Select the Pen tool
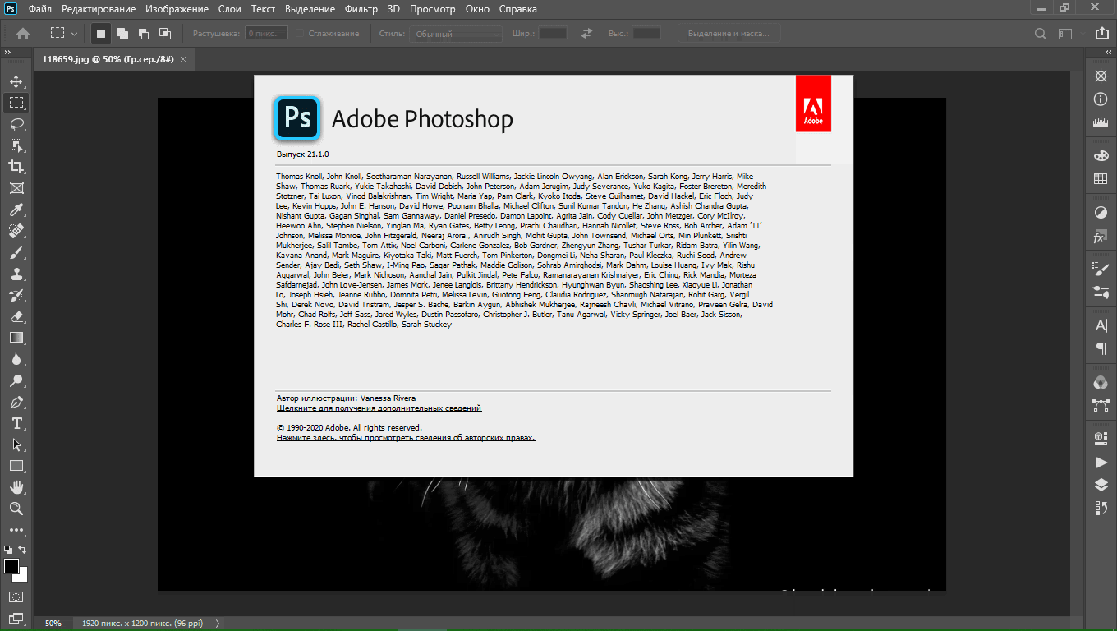1117x631 pixels. 16,402
